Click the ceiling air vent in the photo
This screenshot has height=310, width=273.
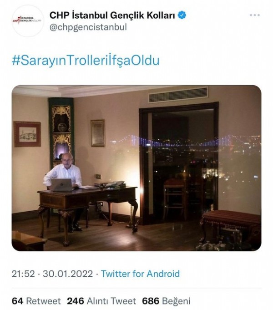tap(178, 95)
